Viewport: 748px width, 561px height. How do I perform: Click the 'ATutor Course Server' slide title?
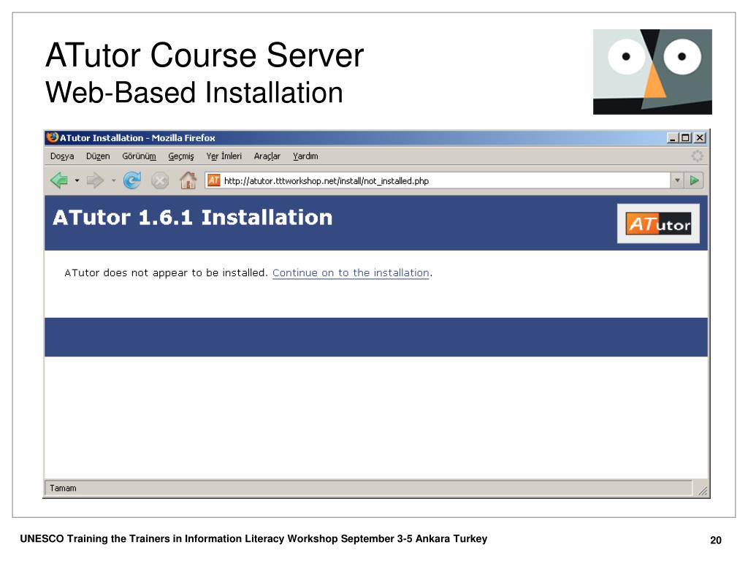[x=205, y=56]
